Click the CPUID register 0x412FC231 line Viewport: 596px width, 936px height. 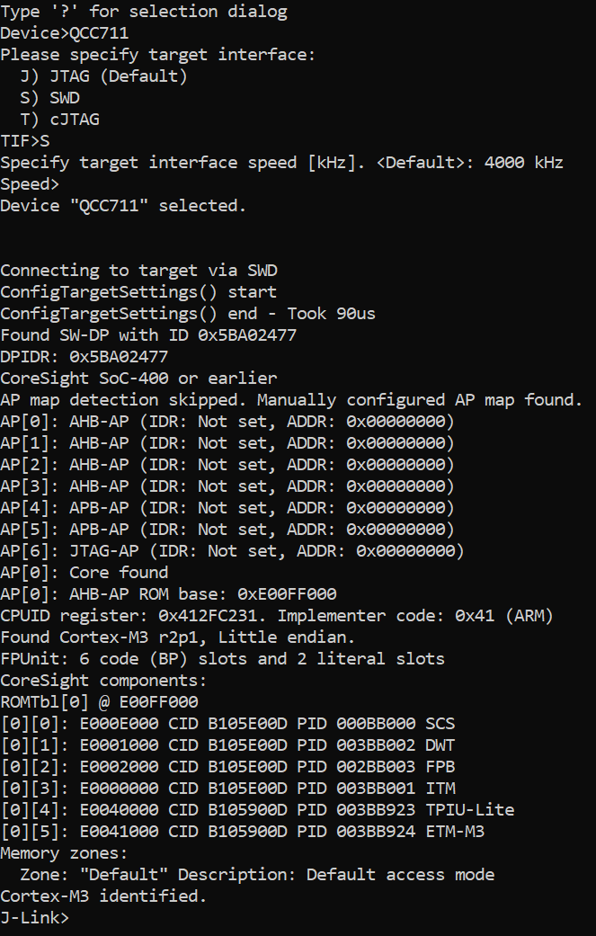point(277,616)
